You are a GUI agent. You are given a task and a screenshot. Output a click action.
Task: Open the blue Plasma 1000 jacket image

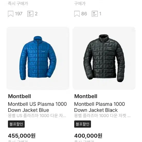pyautogui.click(x=38, y=58)
